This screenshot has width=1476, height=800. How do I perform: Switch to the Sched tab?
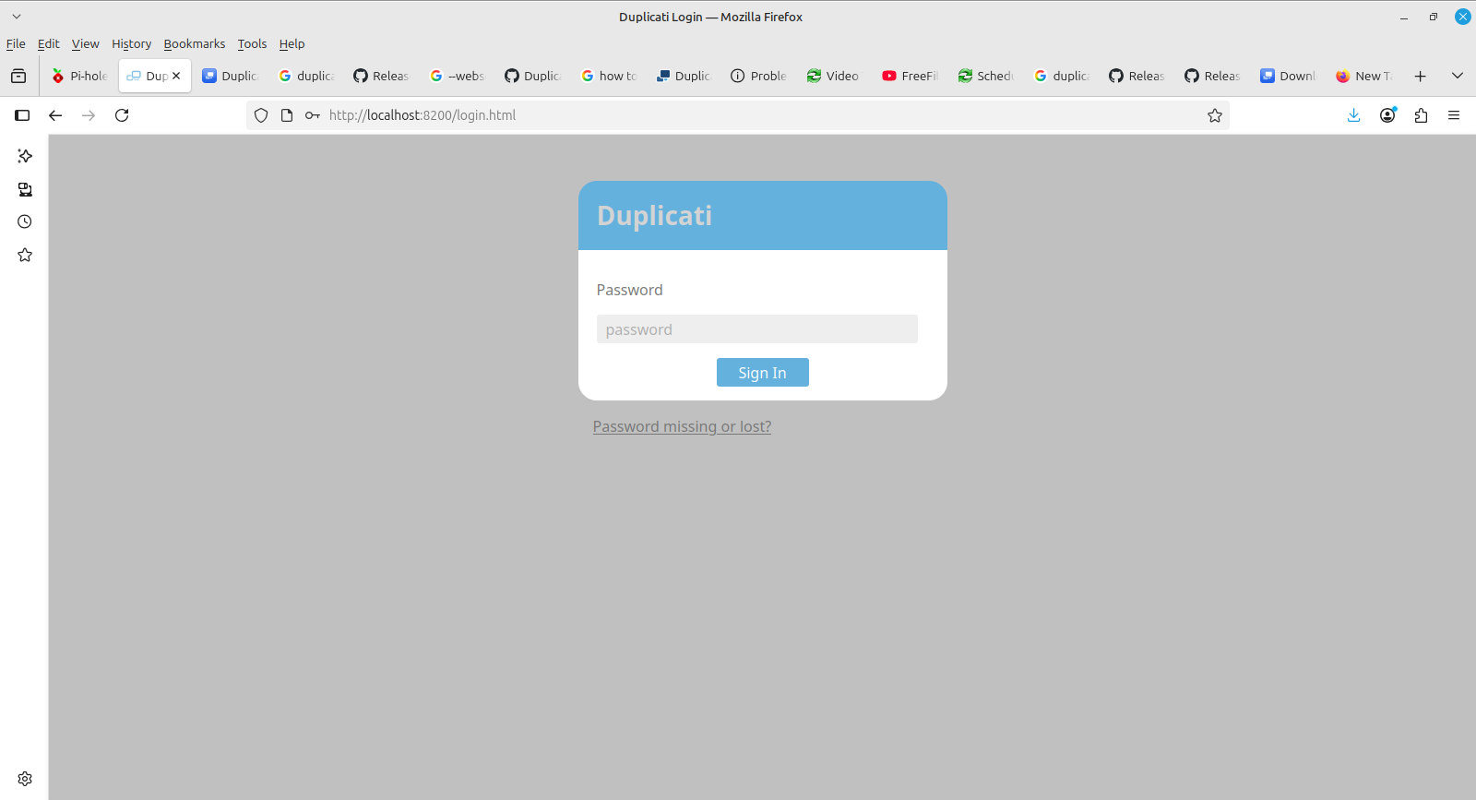tap(986, 76)
